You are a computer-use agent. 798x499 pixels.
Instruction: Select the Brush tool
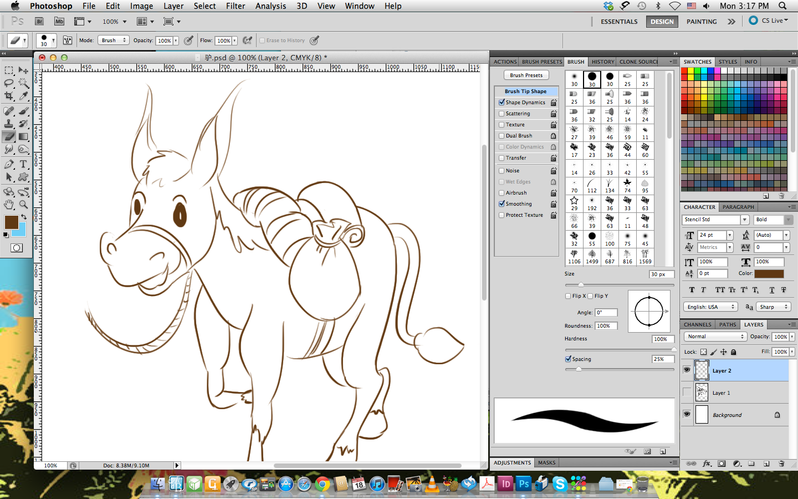point(23,111)
